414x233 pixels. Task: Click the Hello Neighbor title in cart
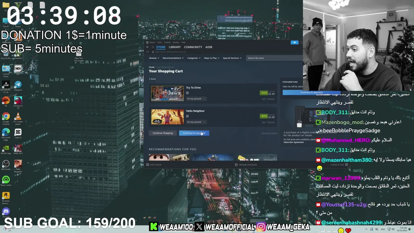pyautogui.click(x=195, y=111)
